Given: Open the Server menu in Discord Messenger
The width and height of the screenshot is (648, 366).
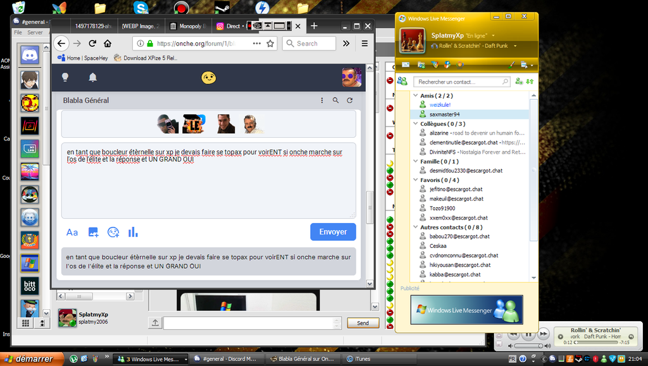Looking at the screenshot, I should (35, 32).
